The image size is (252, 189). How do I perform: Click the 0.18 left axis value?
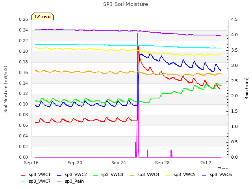coord(24,62)
